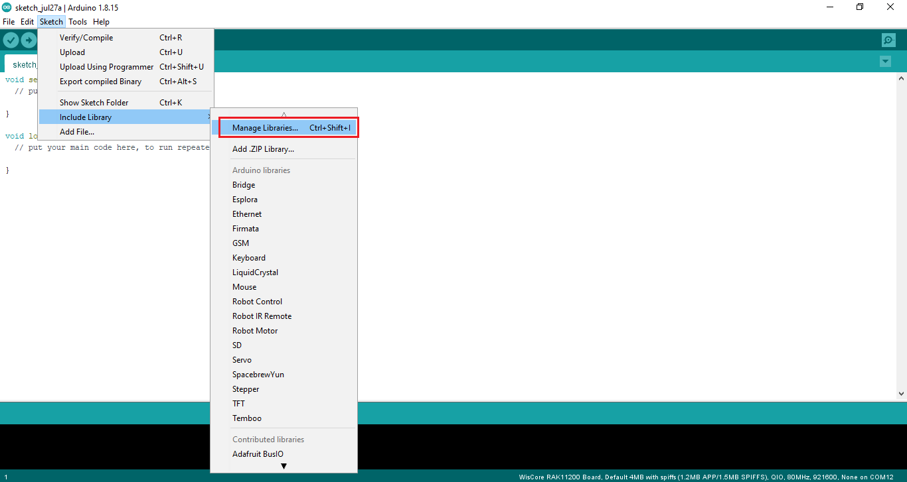Open the Serial Monitor magnifier icon

pos(888,40)
